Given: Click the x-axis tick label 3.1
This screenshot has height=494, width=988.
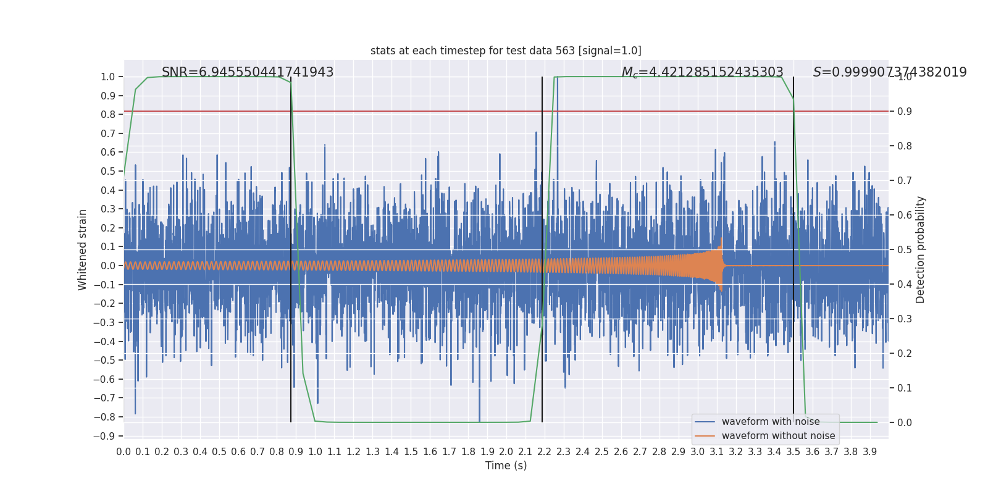Looking at the screenshot, I should pyautogui.click(x=717, y=452).
